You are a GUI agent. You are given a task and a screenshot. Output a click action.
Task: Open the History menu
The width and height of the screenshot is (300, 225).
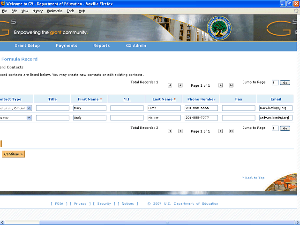pyautogui.click(x=37, y=11)
